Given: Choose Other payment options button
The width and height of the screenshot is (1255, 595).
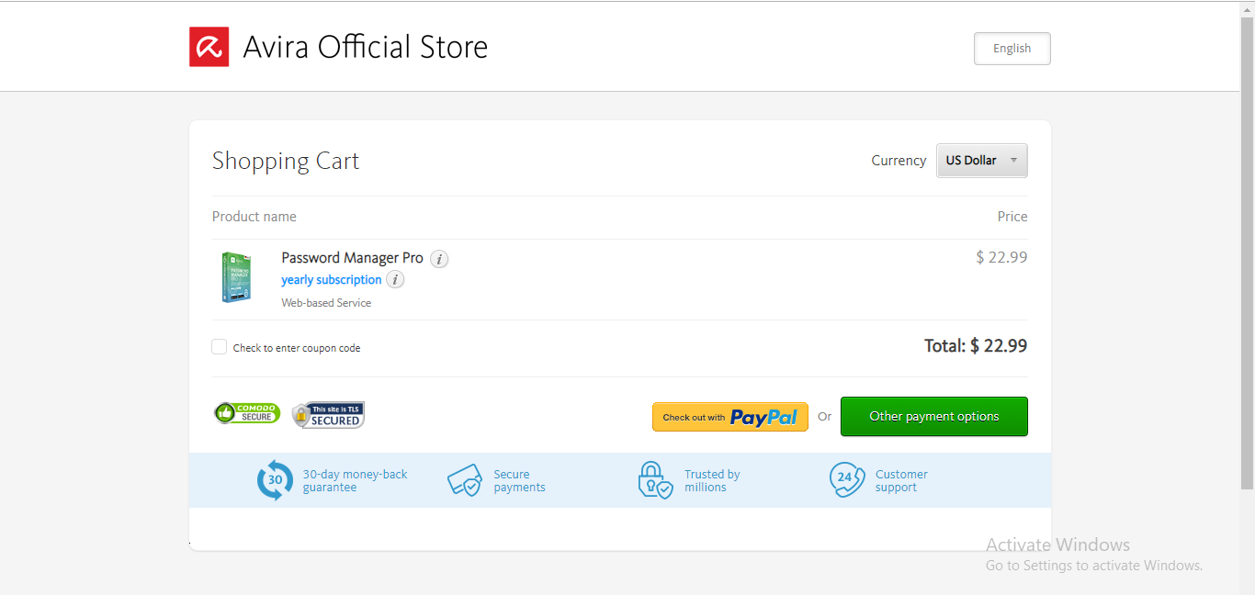Looking at the screenshot, I should point(934,417).
